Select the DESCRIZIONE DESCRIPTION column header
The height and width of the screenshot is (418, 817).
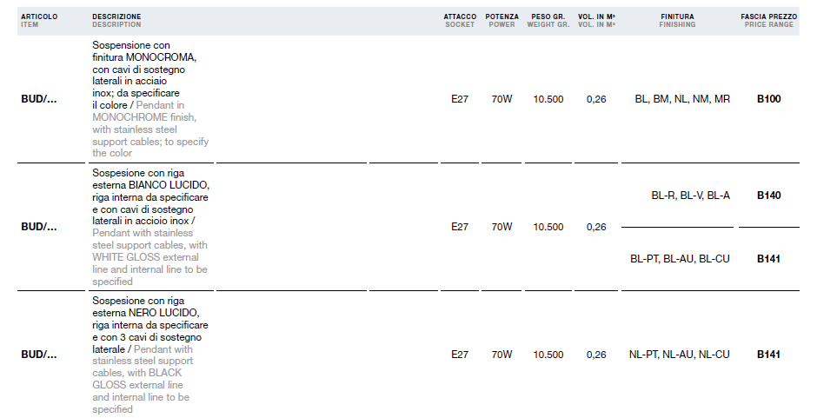[116, 20]
